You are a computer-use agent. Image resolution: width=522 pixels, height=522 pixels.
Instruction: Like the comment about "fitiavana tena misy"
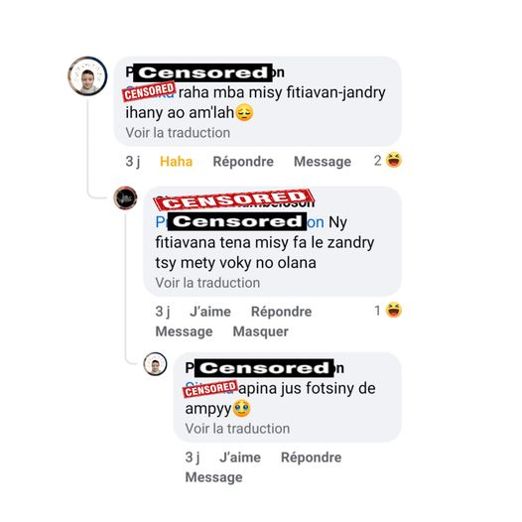[x=210, y=312]
